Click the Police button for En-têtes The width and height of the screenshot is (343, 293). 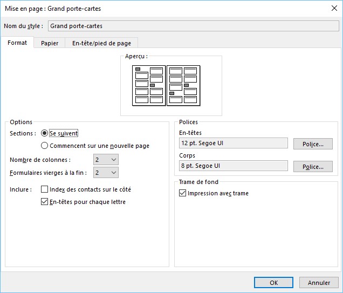pyautogui.click(x=313, y=144)
